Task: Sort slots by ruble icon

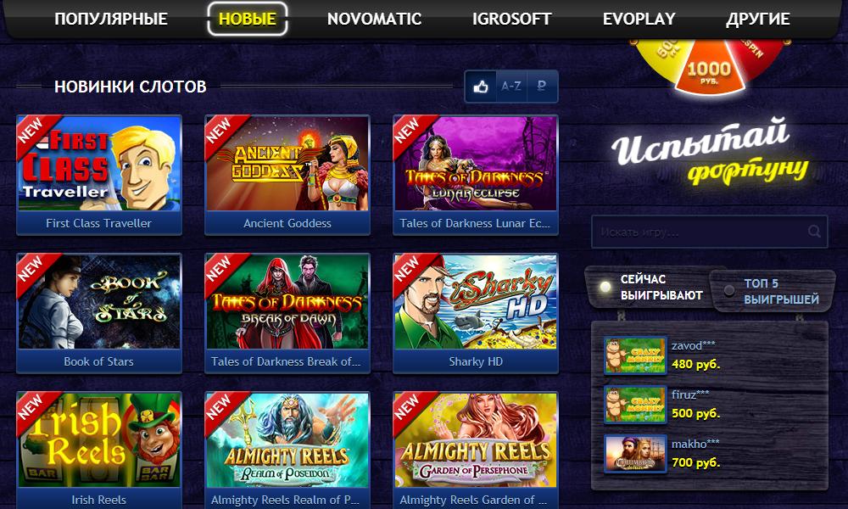Action: [x=541, y=87]
